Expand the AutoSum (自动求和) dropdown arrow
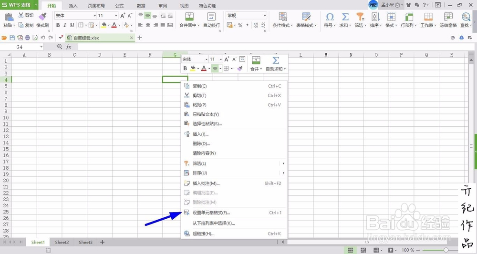477x254 pixels. (285, 69)
